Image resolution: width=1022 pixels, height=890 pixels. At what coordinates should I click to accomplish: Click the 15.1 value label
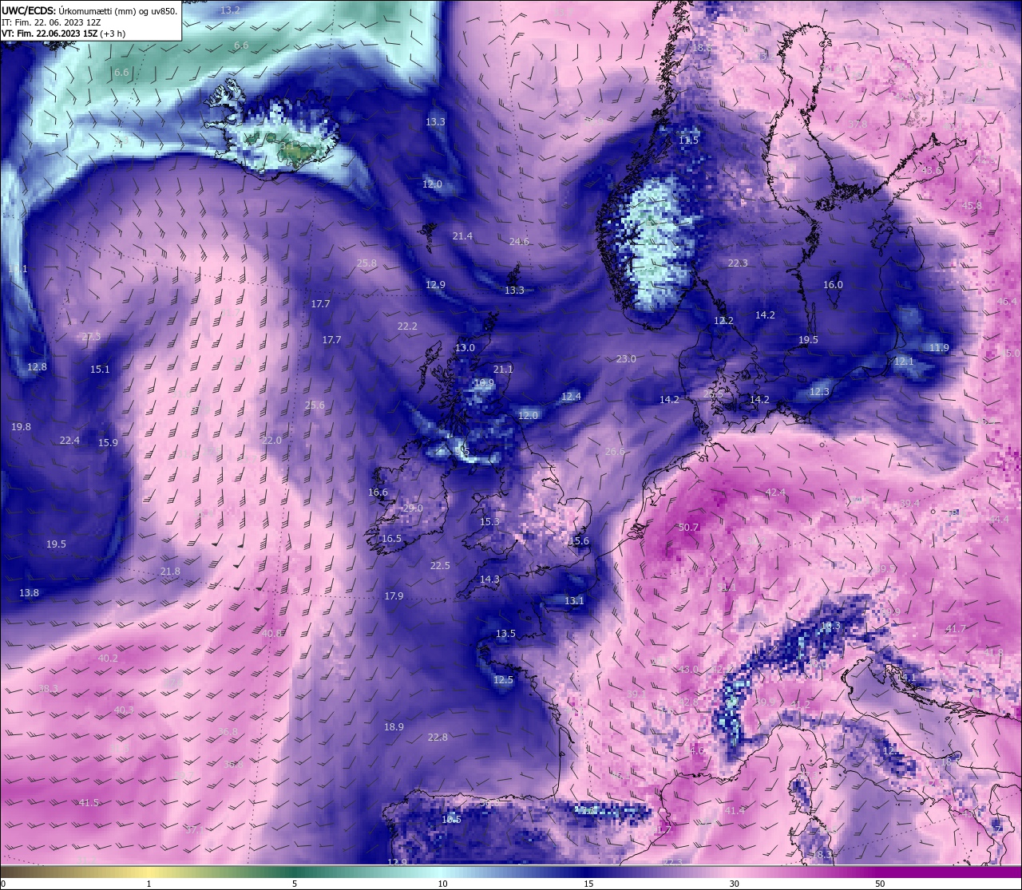pos(100,370)
